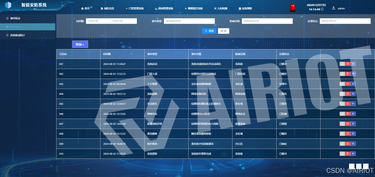Open 入侵检测 in top navigation
This screenshot has width=375, height=177.
(x=221, y=8)
